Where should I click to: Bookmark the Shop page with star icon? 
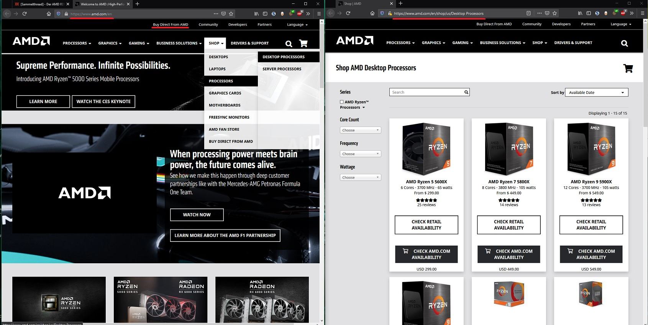[554, 13]
